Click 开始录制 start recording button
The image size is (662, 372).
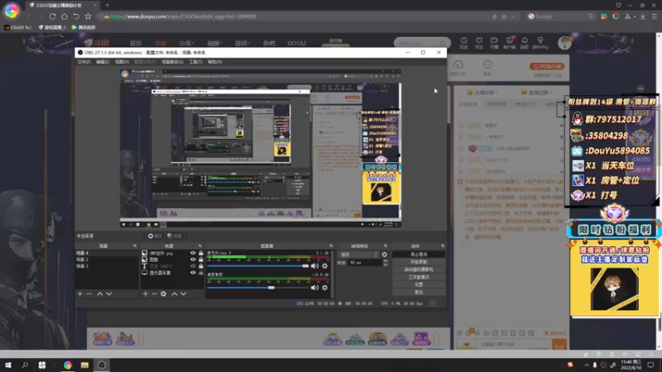pyautogui.click(x=419, y=262)
